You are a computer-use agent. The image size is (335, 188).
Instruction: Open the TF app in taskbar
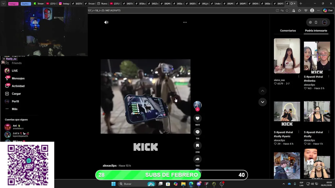206,184
